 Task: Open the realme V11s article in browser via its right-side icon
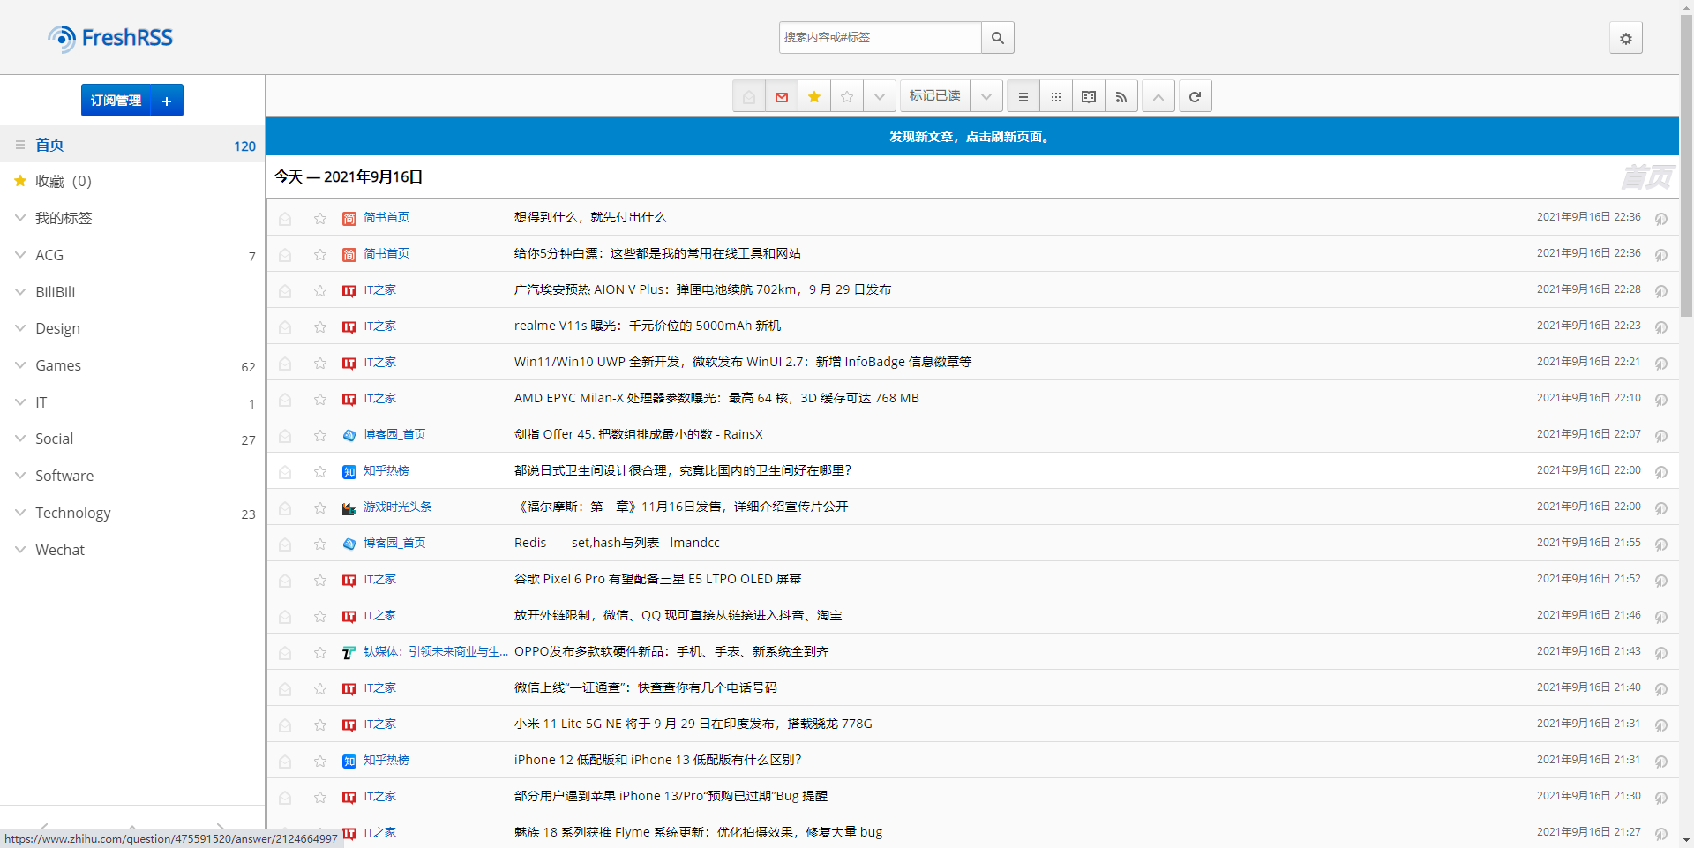point(1660,327)
